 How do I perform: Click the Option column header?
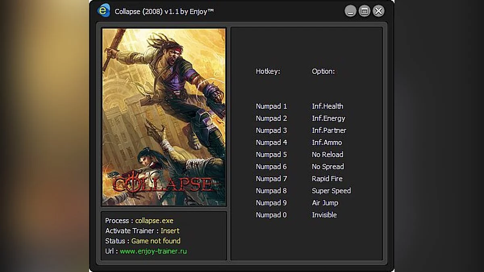[x=323, y=71]
